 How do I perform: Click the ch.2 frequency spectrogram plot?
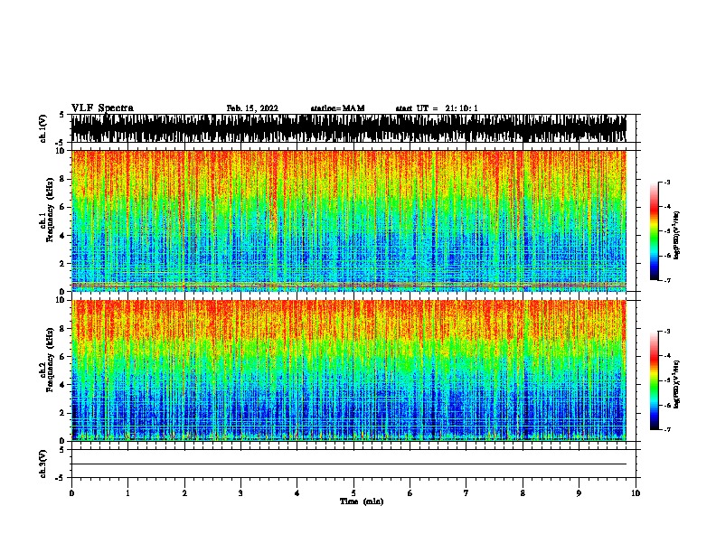coord(349,370)
